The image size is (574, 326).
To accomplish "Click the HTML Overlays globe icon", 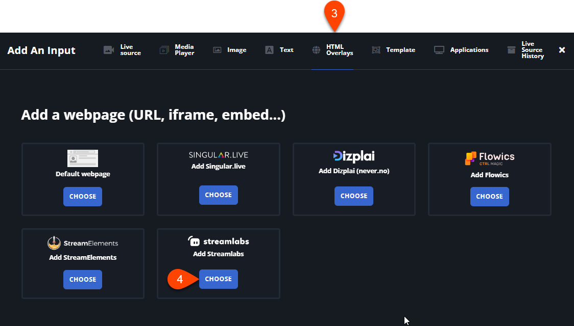I will coord(316,50).
